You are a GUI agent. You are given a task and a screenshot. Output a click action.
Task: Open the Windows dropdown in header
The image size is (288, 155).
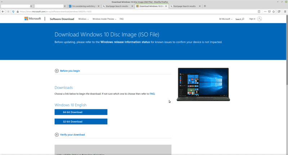(x=84, y=19)
